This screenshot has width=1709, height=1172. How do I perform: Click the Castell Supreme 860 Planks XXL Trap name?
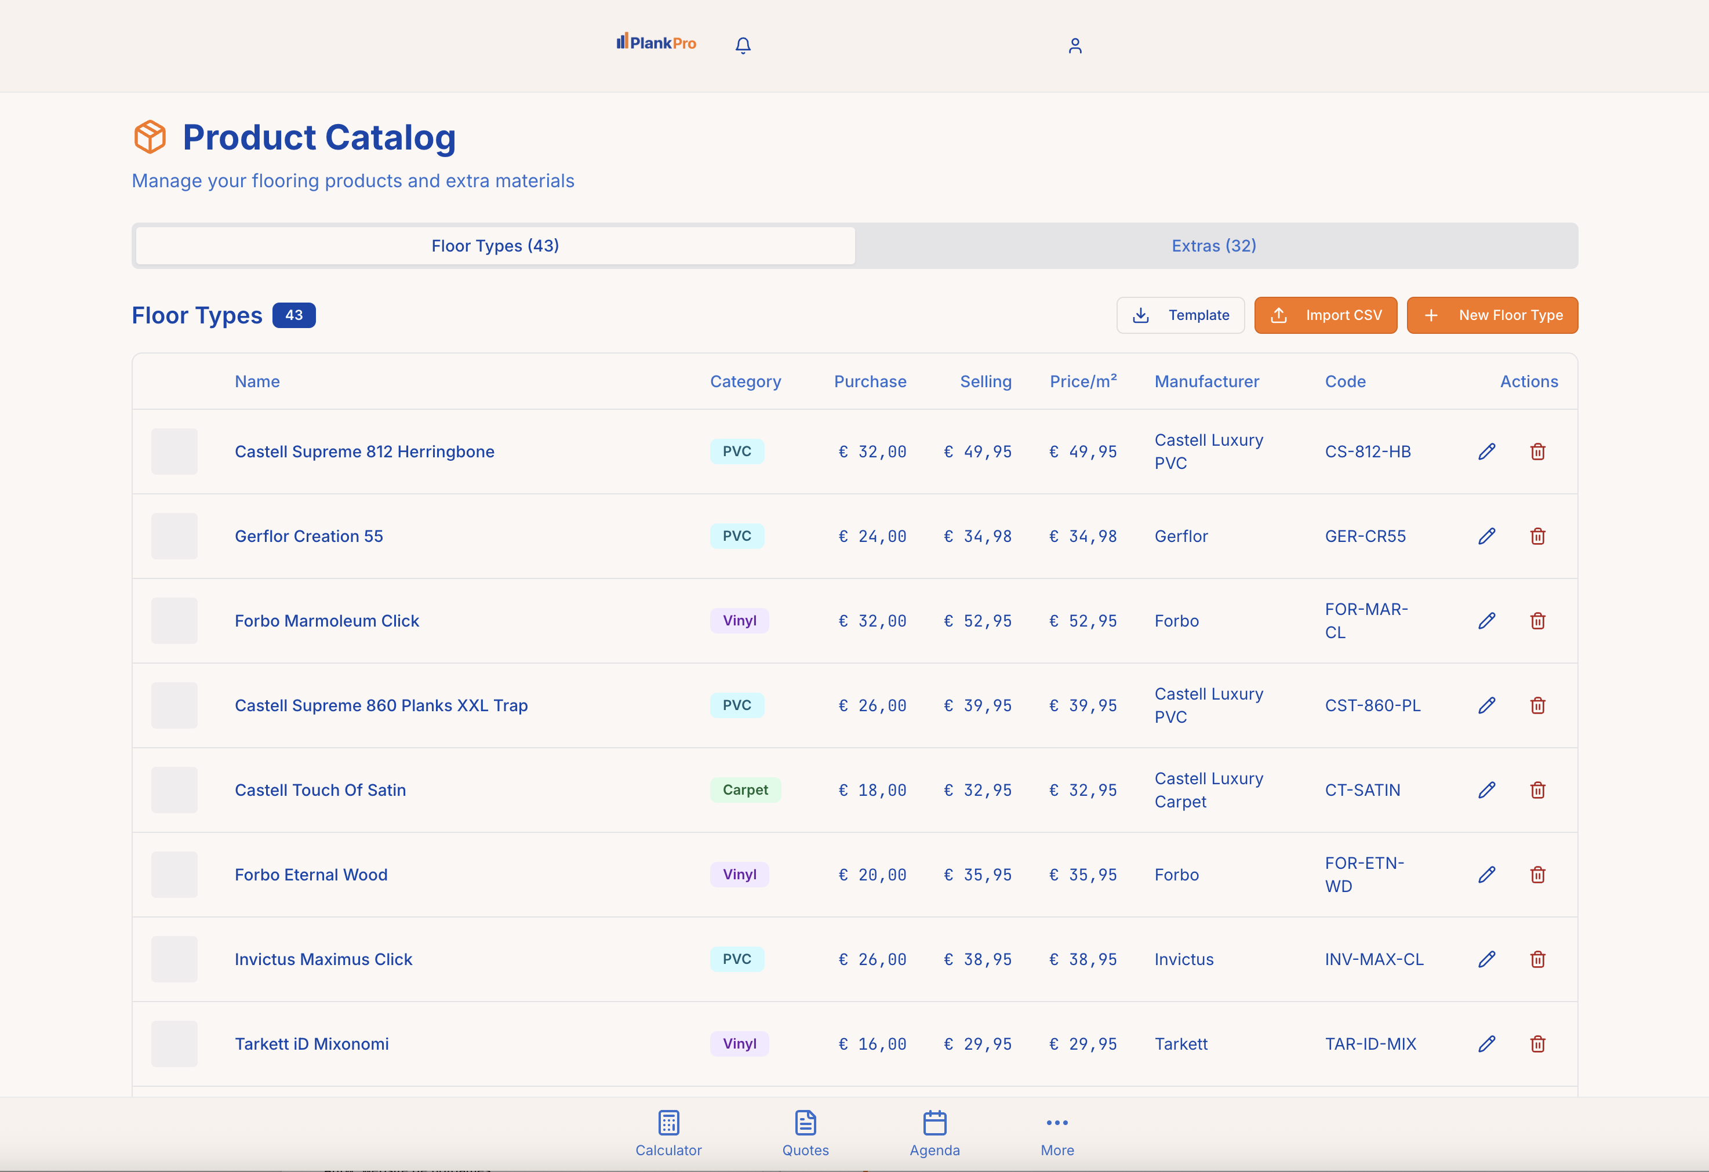tap(381, 705)
